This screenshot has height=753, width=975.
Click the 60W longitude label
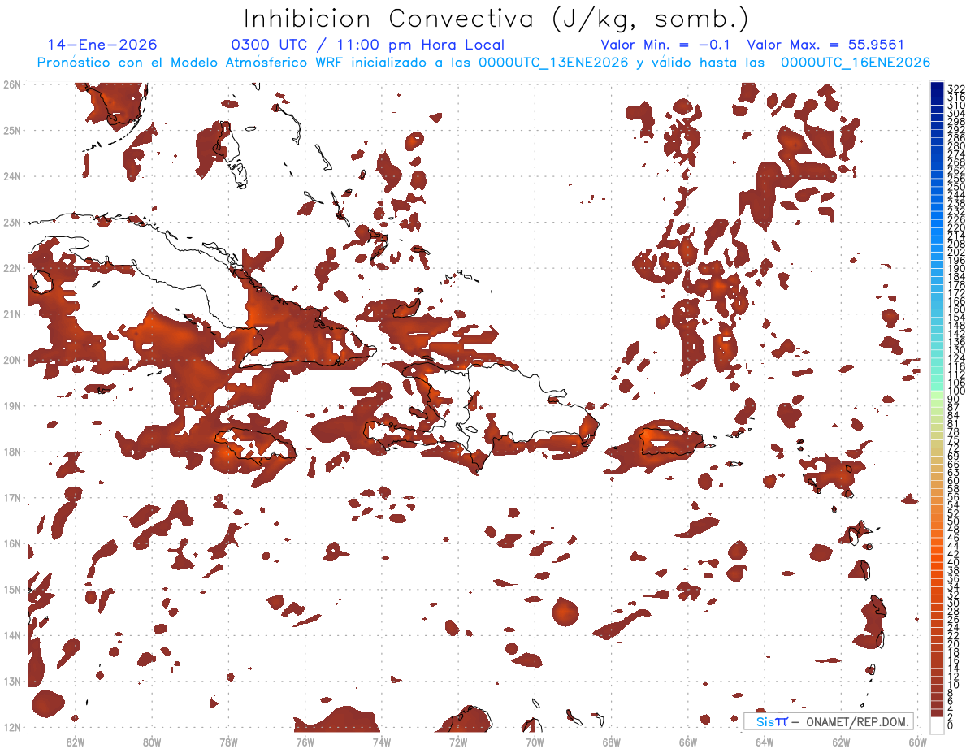pyautogui.click(x=917, y=741)
